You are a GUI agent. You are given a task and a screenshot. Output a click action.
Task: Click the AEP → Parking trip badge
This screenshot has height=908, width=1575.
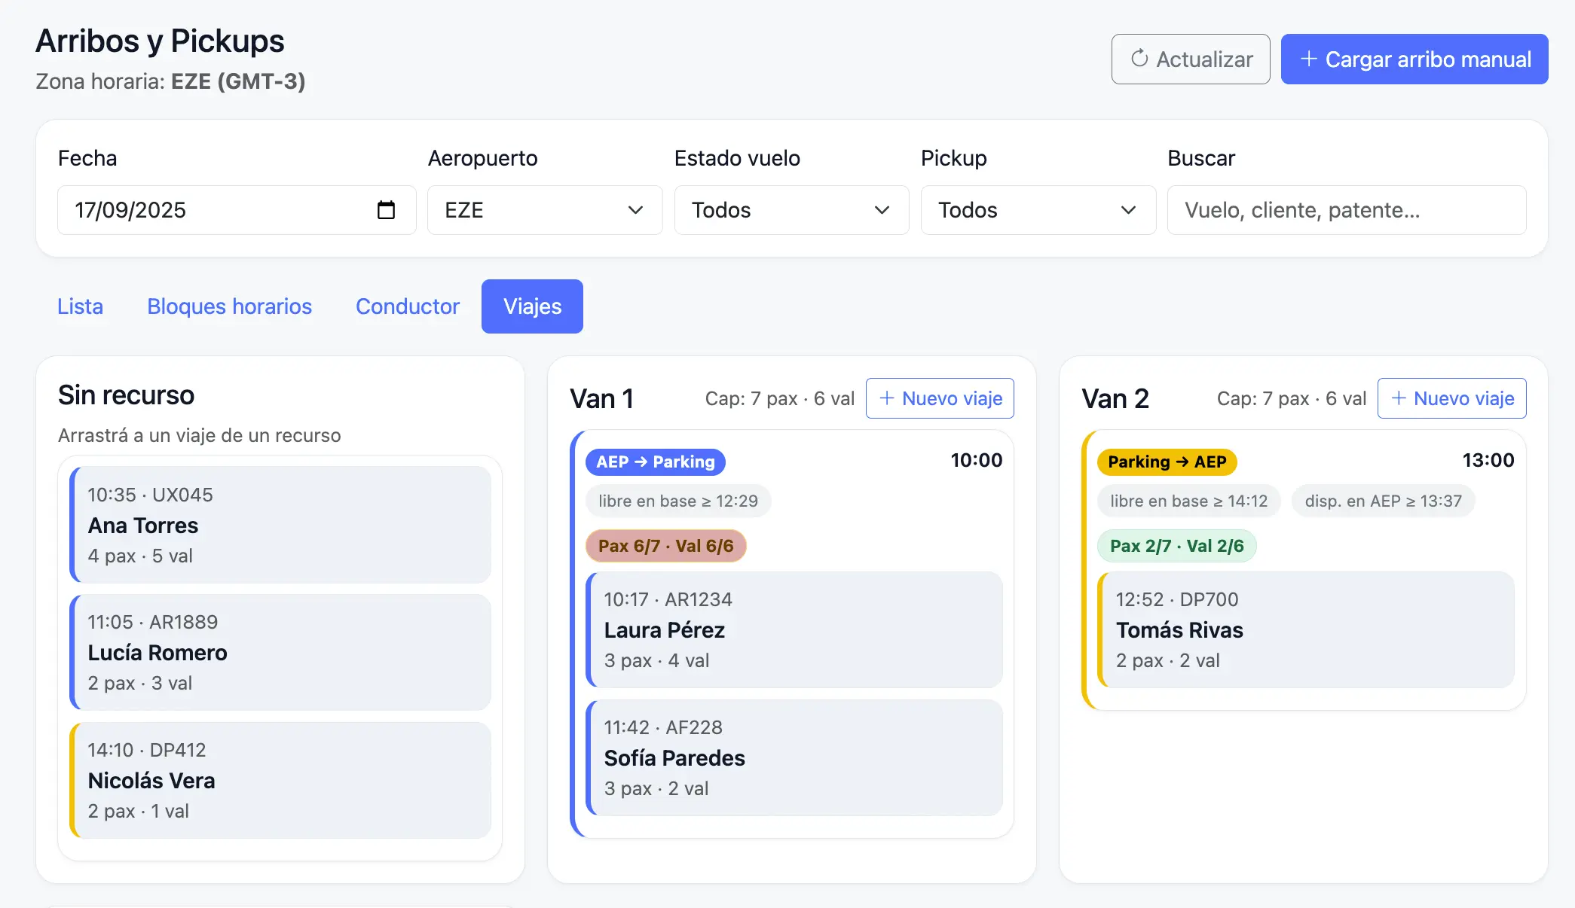pos(655,462)
